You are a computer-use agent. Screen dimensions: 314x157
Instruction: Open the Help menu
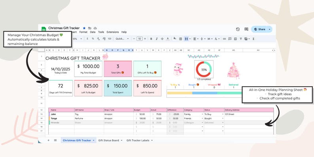[x=124, y=32]
